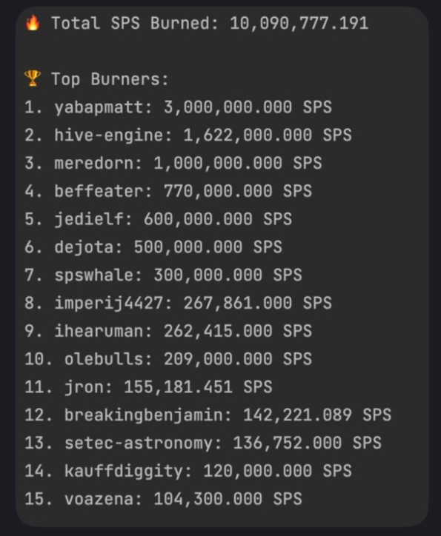Viewport: 441px width, 536px height.
Task: Click the yabapmatt entry
Action: [178, 107]
